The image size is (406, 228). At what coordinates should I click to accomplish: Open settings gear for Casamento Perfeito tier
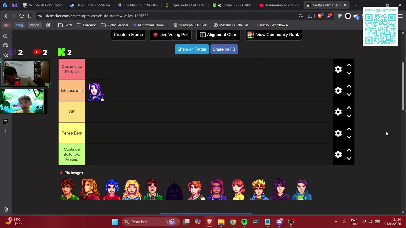pos(338,69)
